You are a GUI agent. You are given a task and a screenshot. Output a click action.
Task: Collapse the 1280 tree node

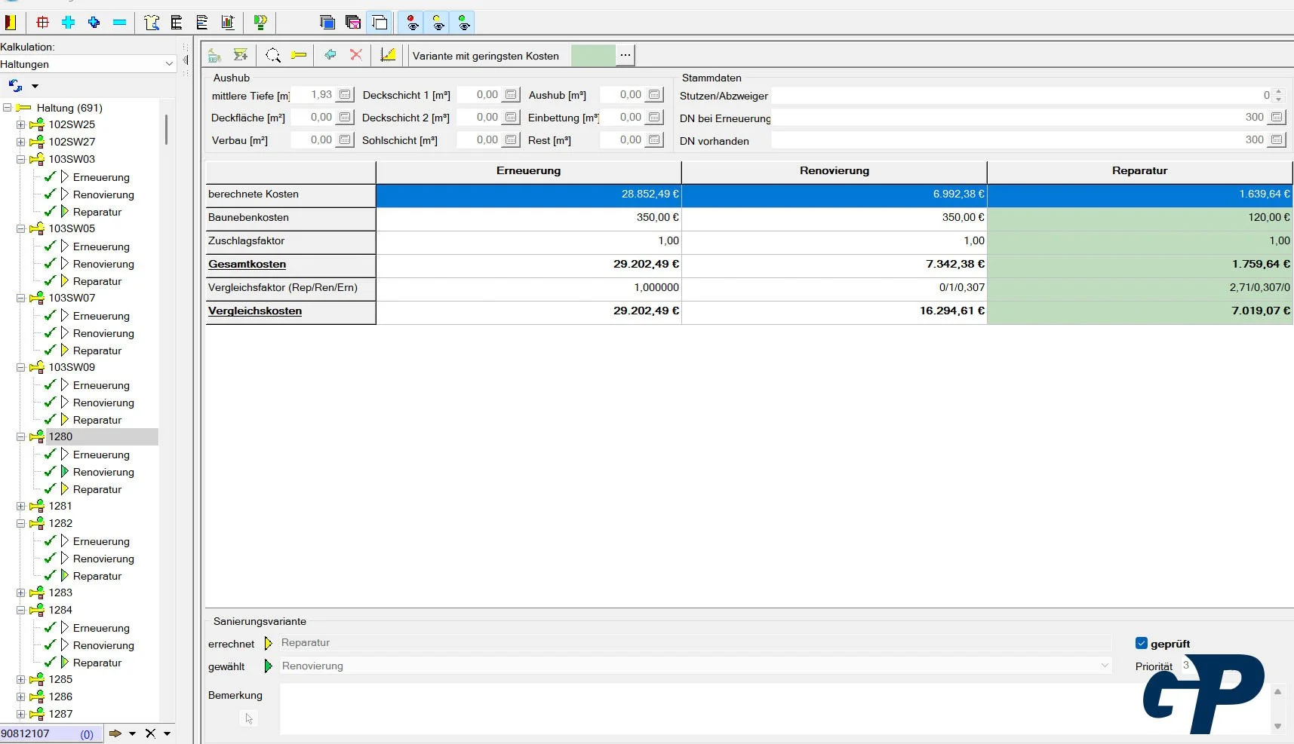pos(21,436)
